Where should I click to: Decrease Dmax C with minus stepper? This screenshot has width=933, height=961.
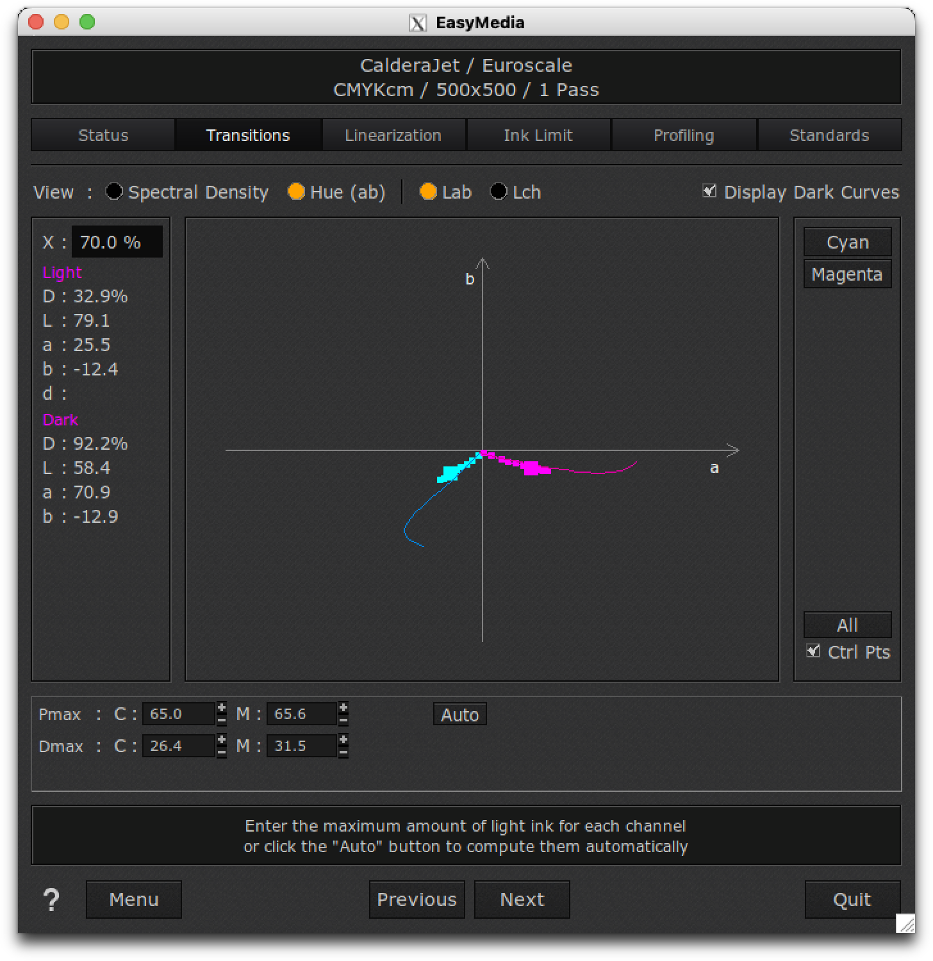click(x=222, y=752)
